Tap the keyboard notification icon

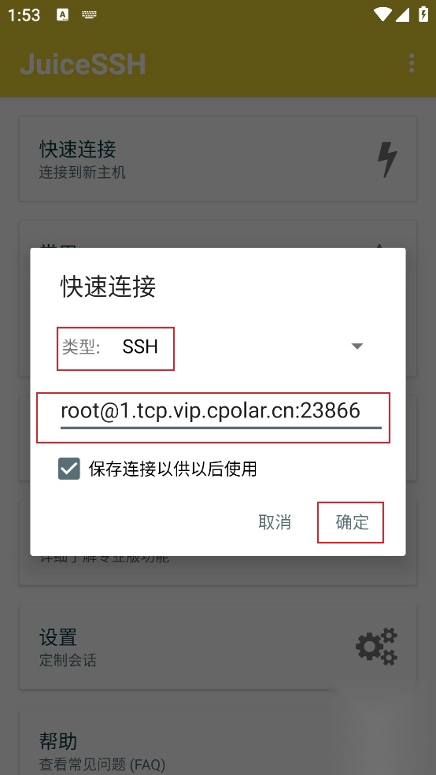tap(90, 15)
